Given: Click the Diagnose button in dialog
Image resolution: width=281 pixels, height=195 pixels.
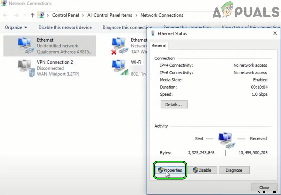Looking at the screenshot, I should click(234, 170).
